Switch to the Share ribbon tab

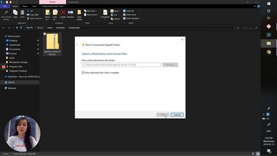[25, 6]
